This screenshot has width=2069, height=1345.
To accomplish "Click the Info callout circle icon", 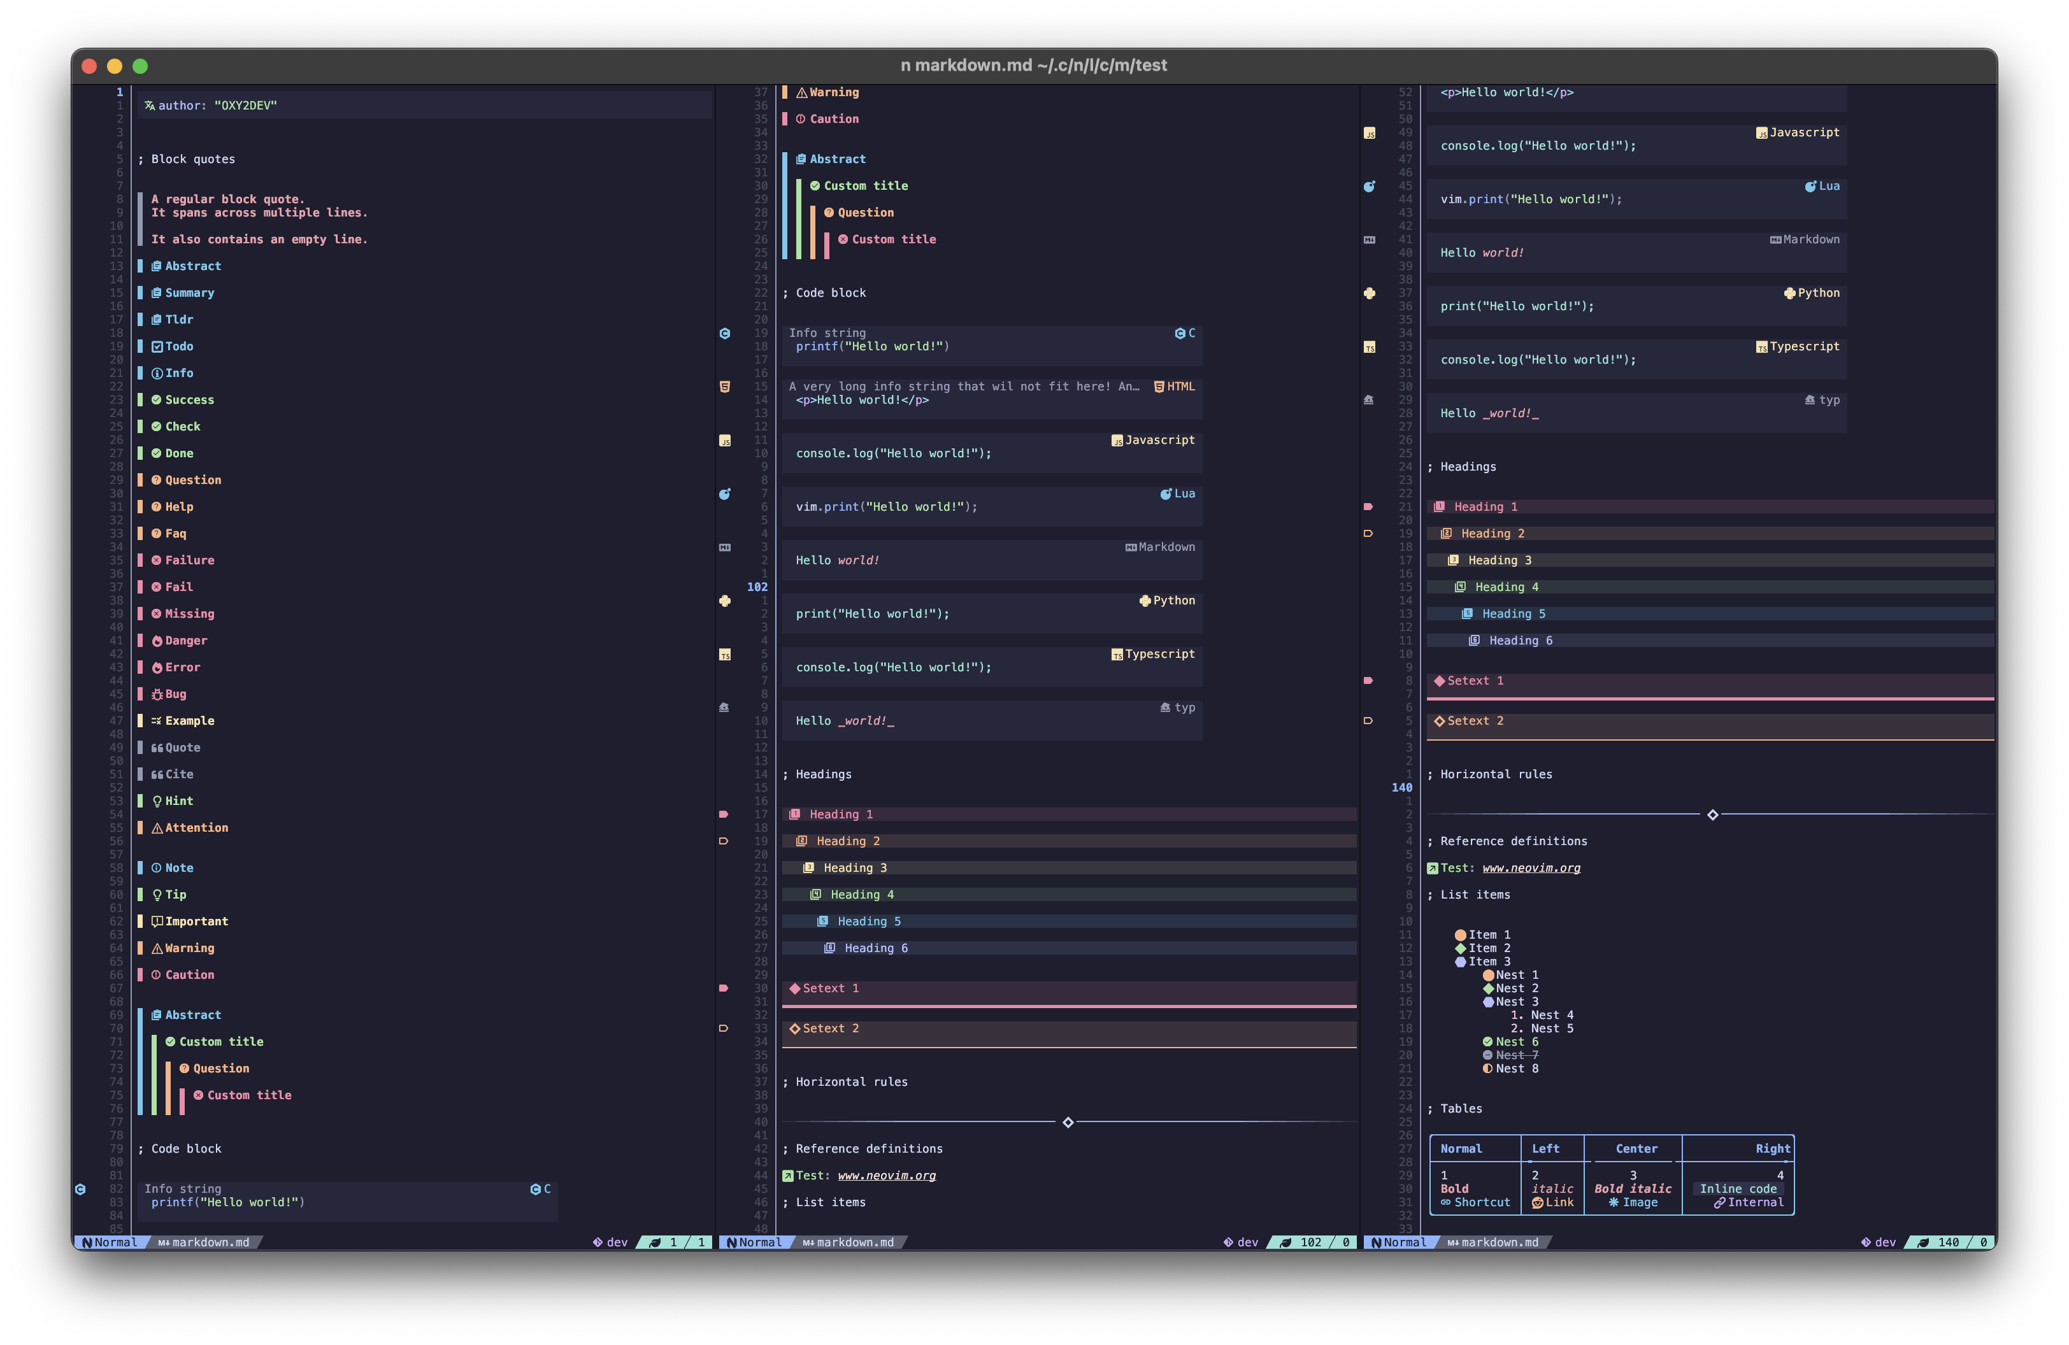I will tap(157, 374).
